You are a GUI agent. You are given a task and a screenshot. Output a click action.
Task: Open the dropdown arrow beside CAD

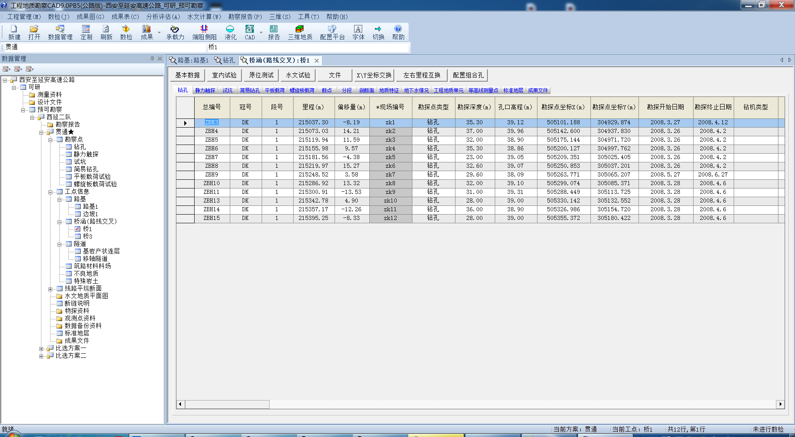[261, 32]
